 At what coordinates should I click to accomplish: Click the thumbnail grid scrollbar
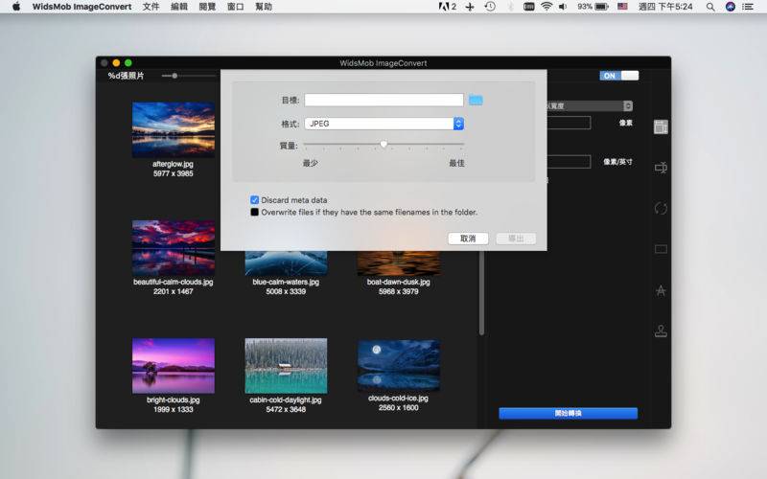(x=481, y=293)
